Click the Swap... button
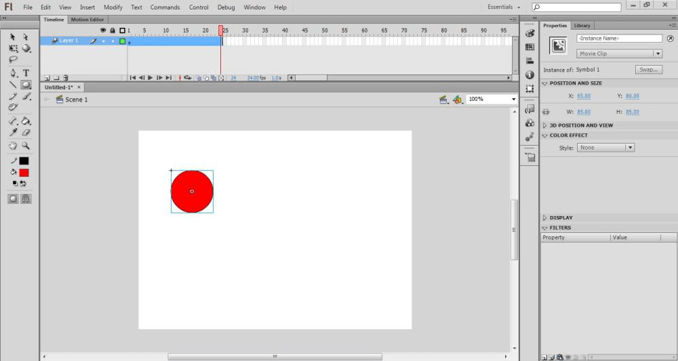Image resolution: width=678 pixels, height=361 pixels. tap(649, 70)
